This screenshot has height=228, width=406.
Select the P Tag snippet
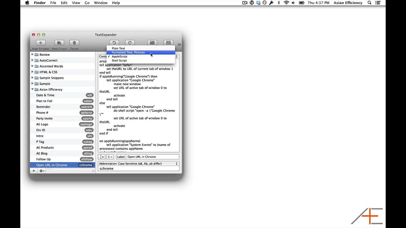62,142
